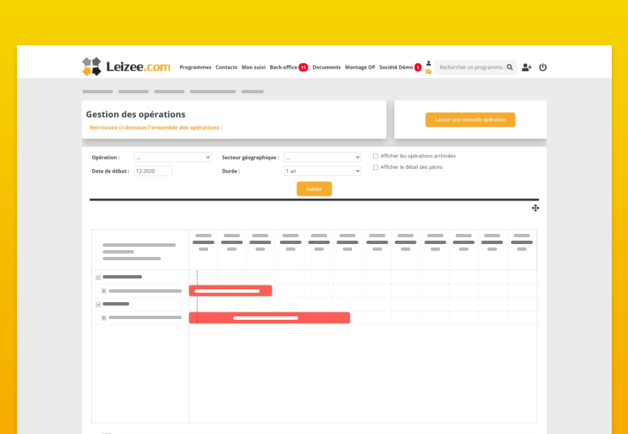Click the Date de début input showing 12-2020
Screen dimensions: 628x434
(153, 171)
